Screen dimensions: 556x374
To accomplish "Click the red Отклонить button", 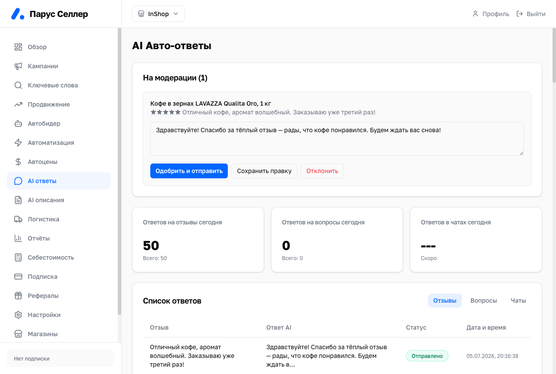I will [x=322, y=171].
